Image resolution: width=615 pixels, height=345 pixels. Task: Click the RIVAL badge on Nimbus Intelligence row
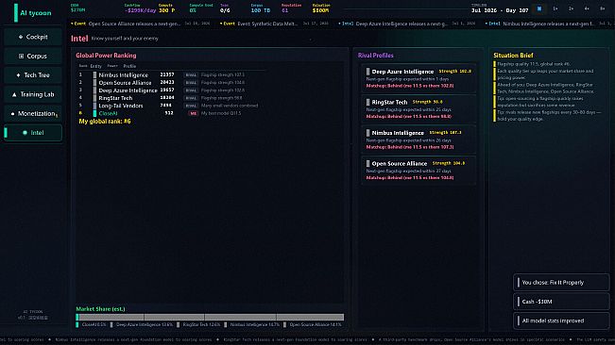point(191,74)
